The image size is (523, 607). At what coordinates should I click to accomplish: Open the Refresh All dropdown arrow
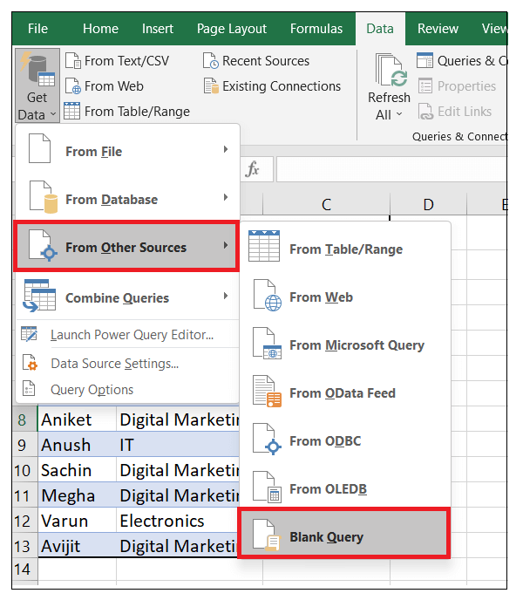[399, 114]
